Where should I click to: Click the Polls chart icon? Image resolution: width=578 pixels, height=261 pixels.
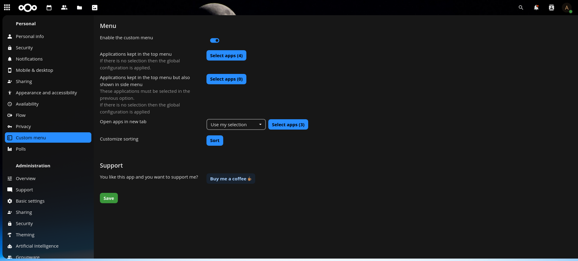pyautogui.click(x=10, y=149)
